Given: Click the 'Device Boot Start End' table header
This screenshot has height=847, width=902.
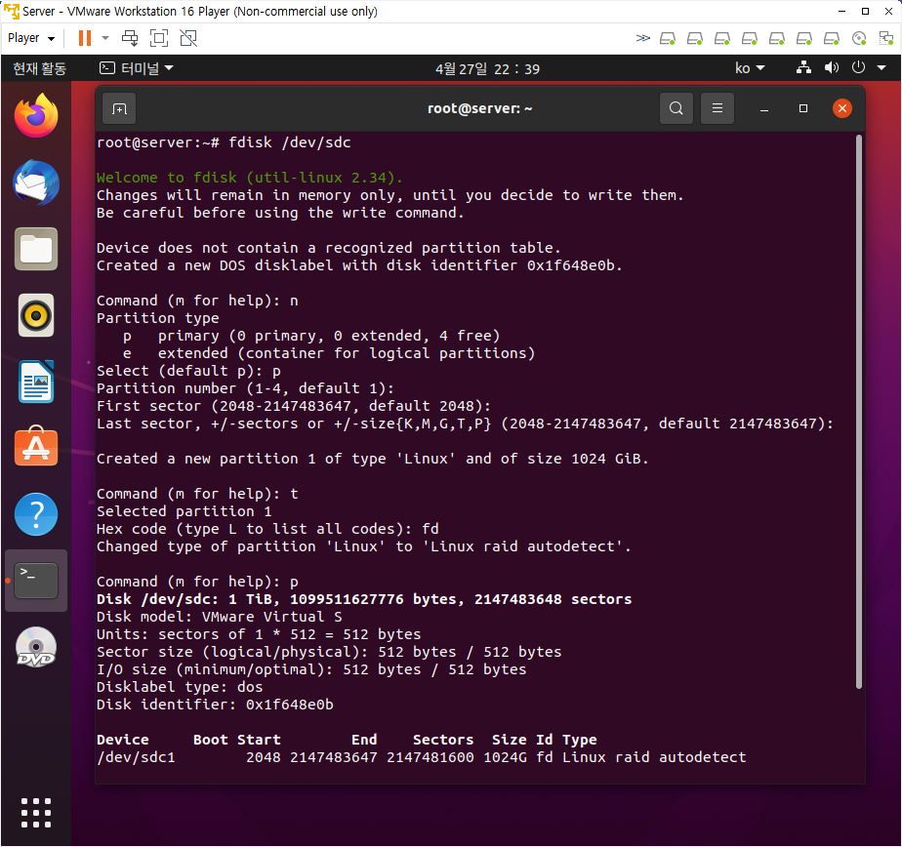Looking at the screenshot, I should coord(347,740).
